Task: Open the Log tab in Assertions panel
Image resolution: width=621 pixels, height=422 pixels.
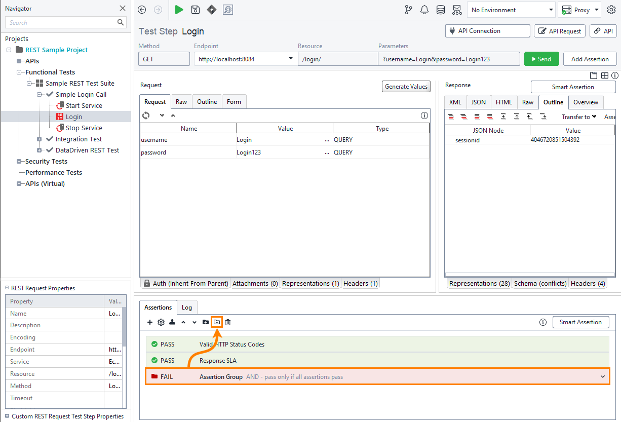Action: pyautogui.click(x=187, y=307)
